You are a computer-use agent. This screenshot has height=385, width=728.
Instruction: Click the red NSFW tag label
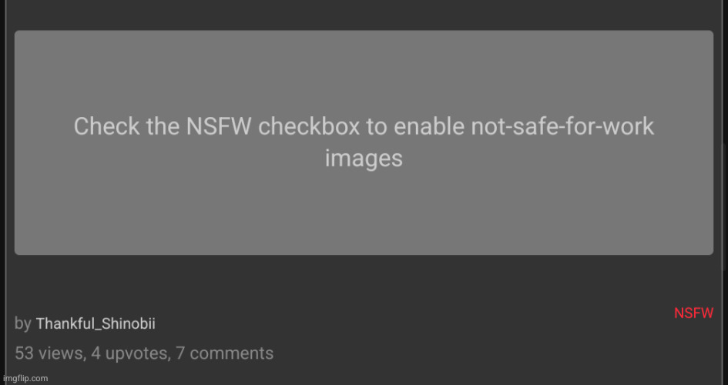(x=693, y=313)
